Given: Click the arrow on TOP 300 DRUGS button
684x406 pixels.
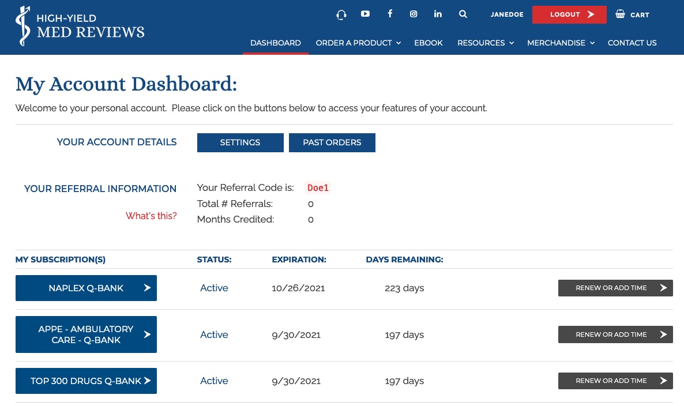Looking at the screenshot, I should click(147, 381).
